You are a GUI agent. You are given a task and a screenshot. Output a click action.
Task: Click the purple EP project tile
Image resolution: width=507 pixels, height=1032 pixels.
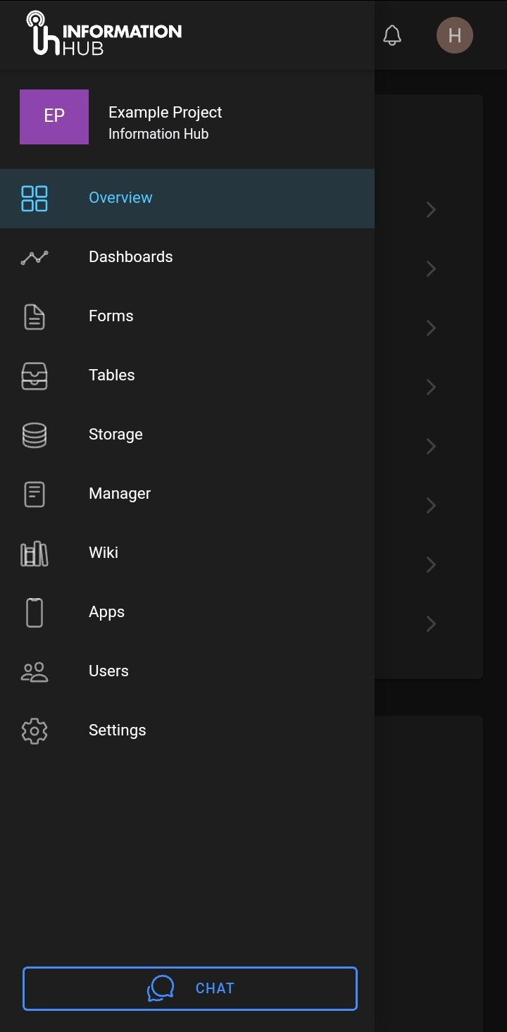pos(54,117)
